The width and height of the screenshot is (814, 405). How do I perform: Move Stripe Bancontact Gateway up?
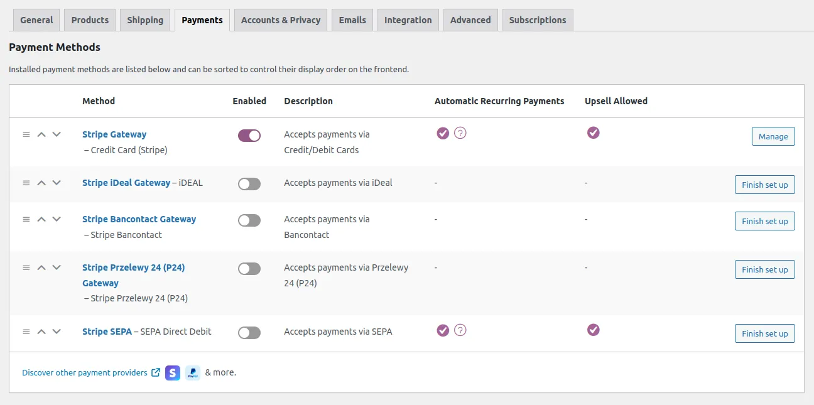point(41,219)
